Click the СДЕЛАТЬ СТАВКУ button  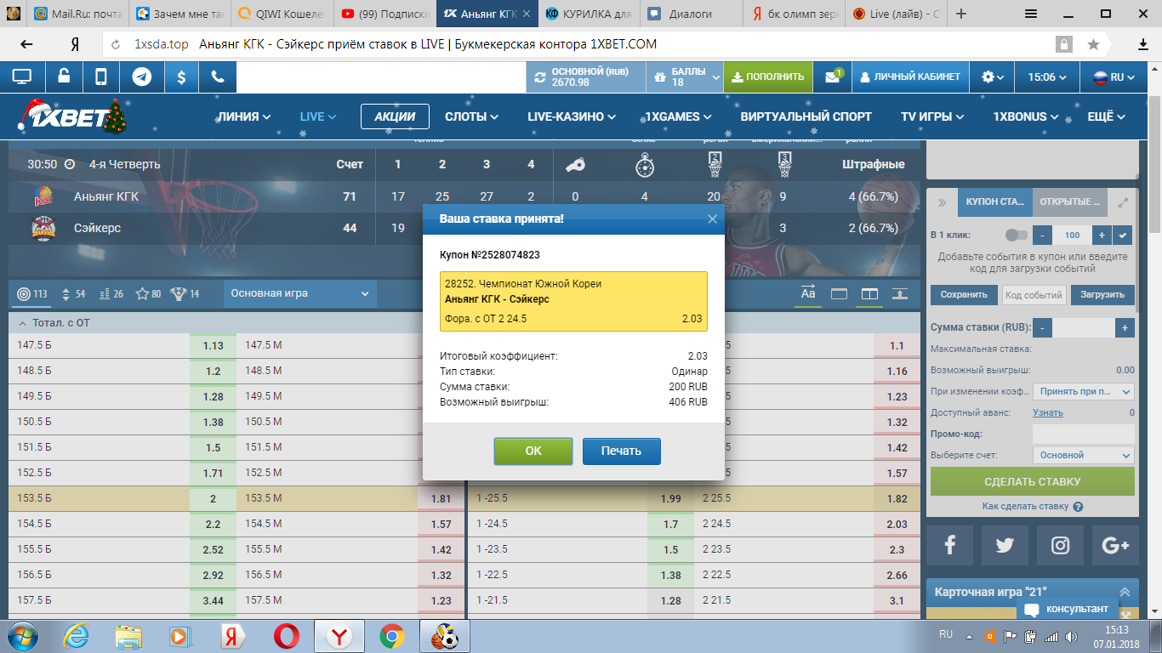point(1033,481)
